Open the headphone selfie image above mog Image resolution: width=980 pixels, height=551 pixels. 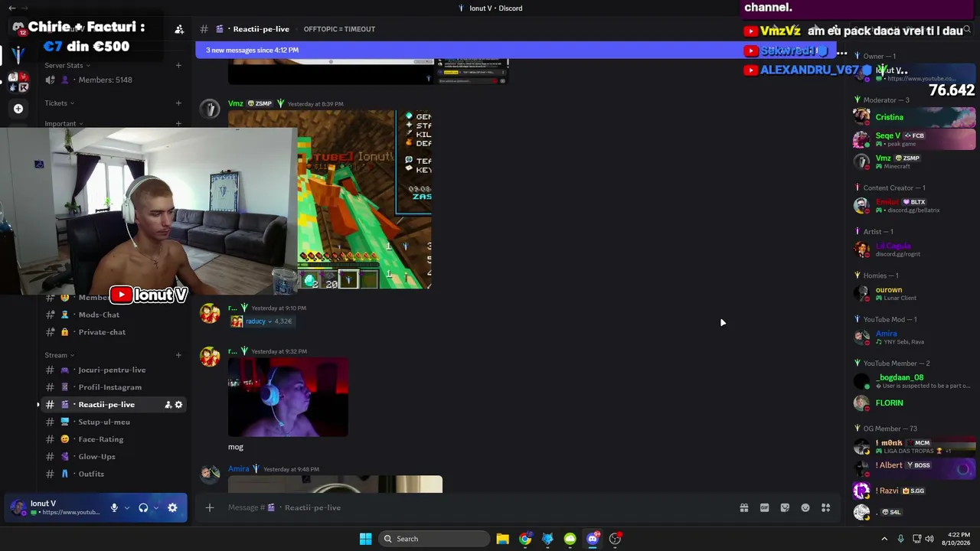tap(288, 397)
